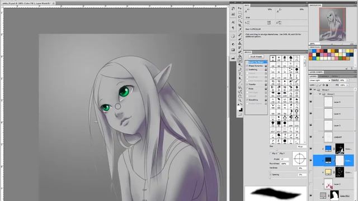Switch to the Channels tab
The width and height of the screenshot is (358, 201).
[x=324, y=76]
